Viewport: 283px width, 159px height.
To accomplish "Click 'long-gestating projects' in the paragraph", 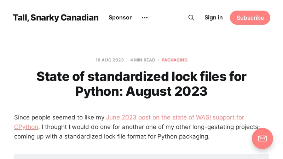I will (x=227, y=127).
